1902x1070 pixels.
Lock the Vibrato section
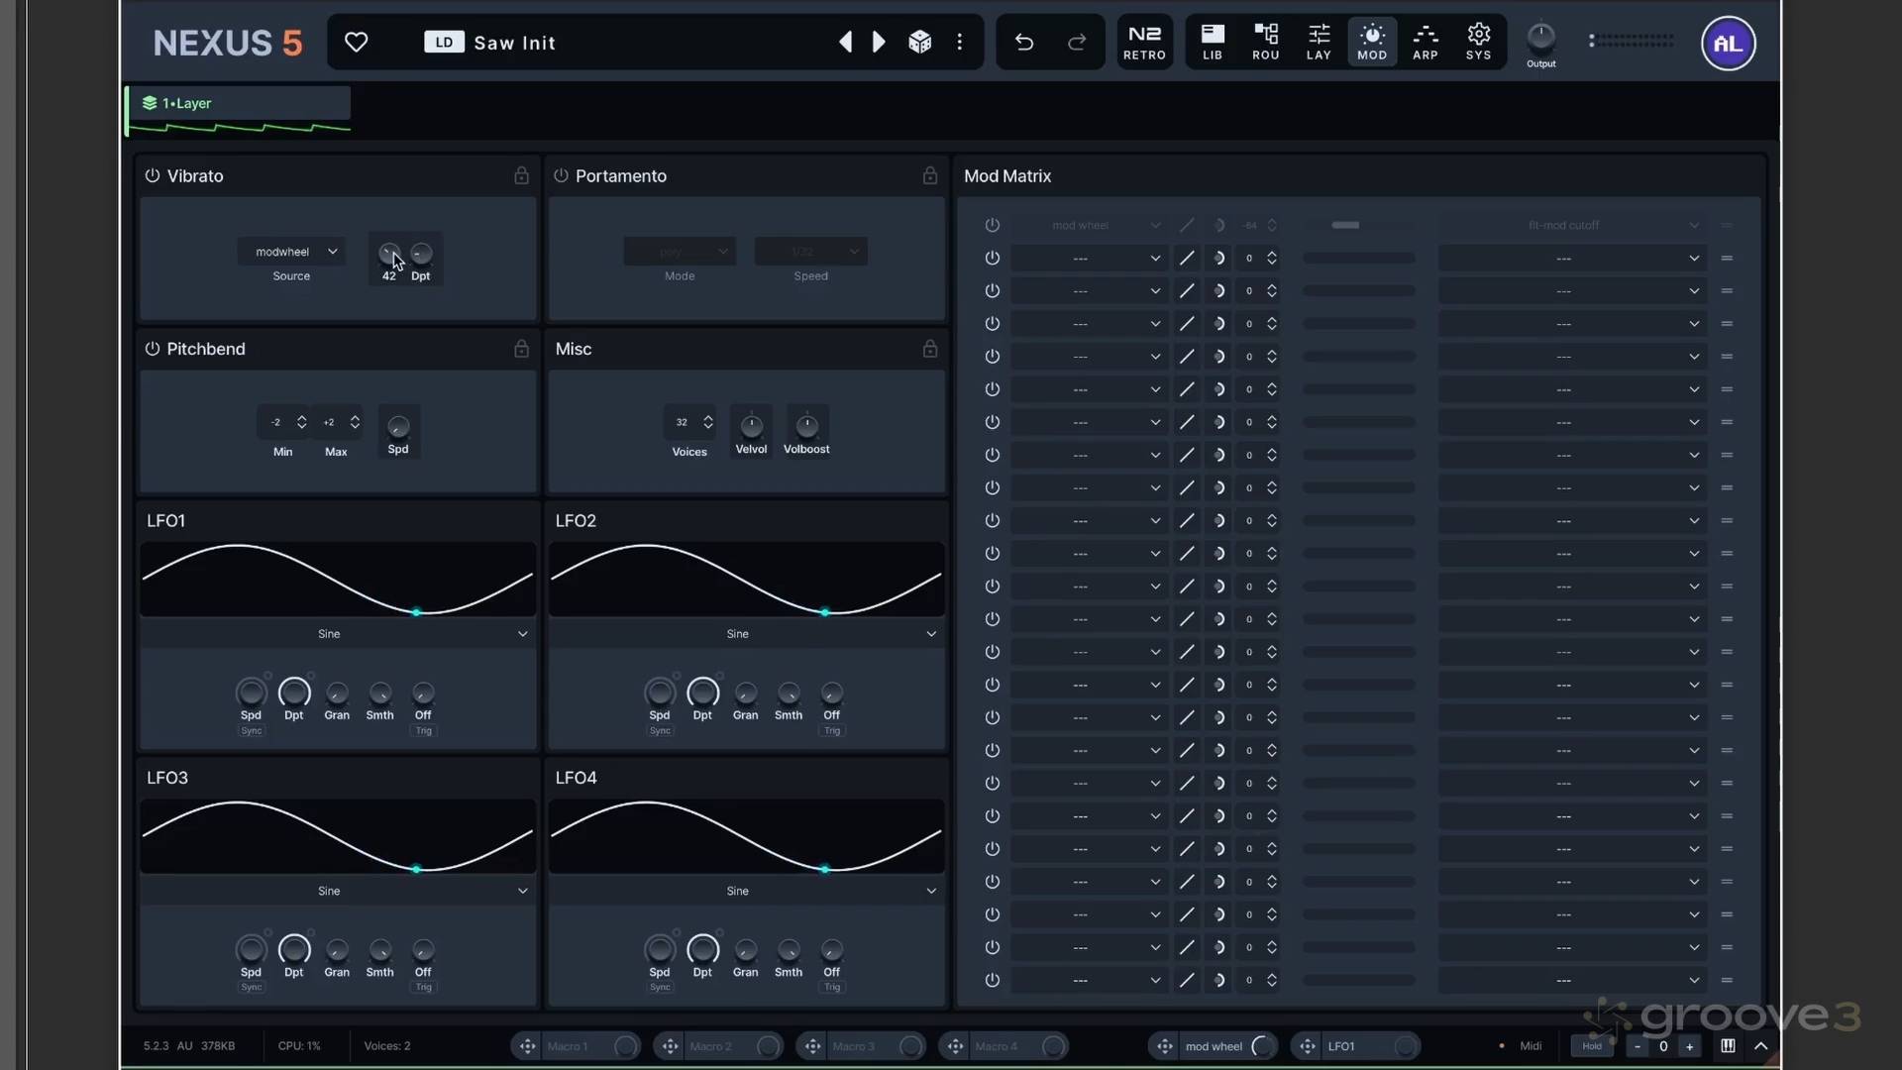(x=521, y=175)
